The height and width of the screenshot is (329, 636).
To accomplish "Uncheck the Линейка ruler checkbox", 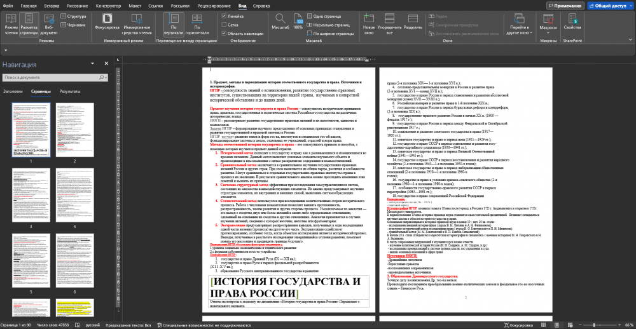I will 224,15.
